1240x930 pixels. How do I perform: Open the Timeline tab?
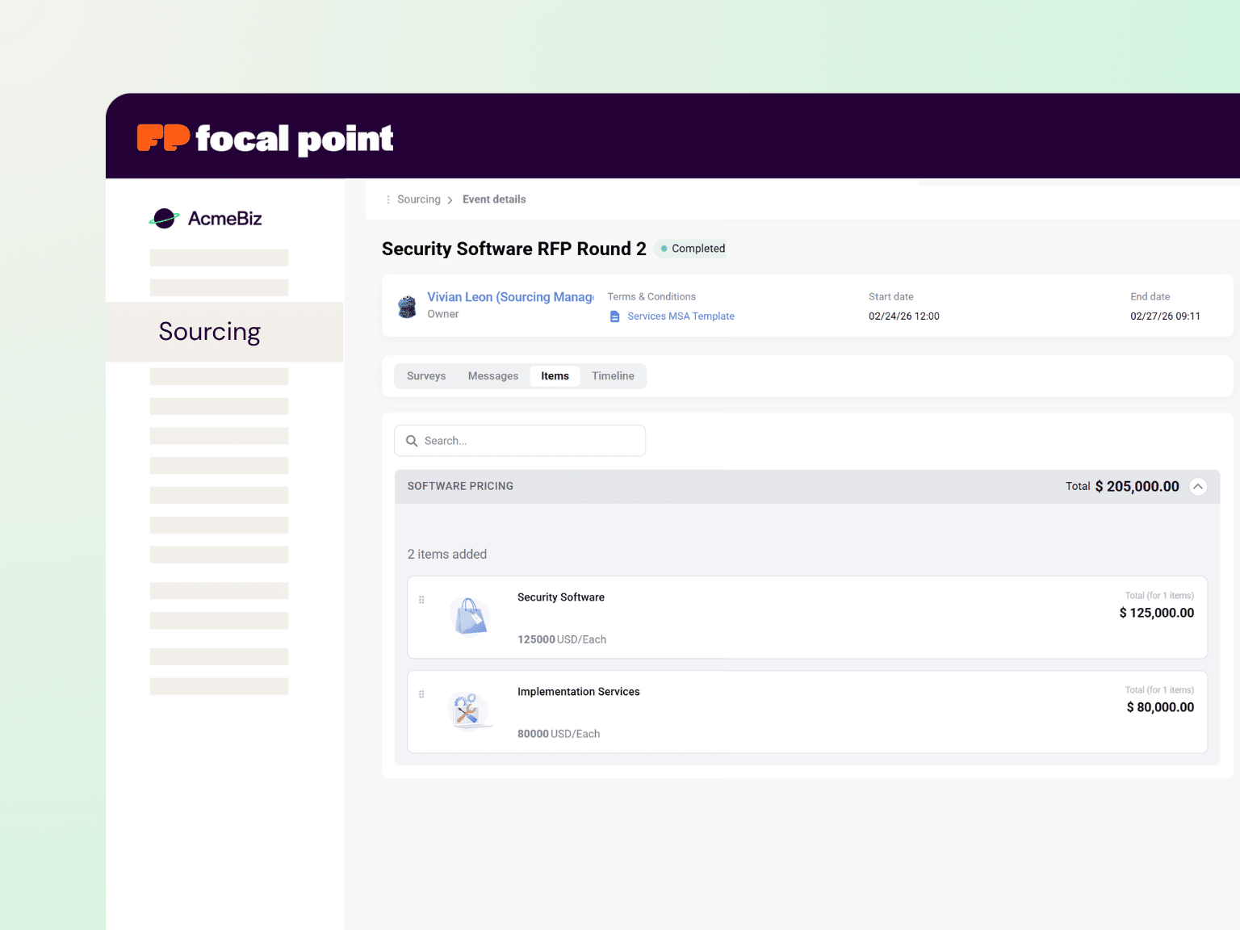point(613,375)
